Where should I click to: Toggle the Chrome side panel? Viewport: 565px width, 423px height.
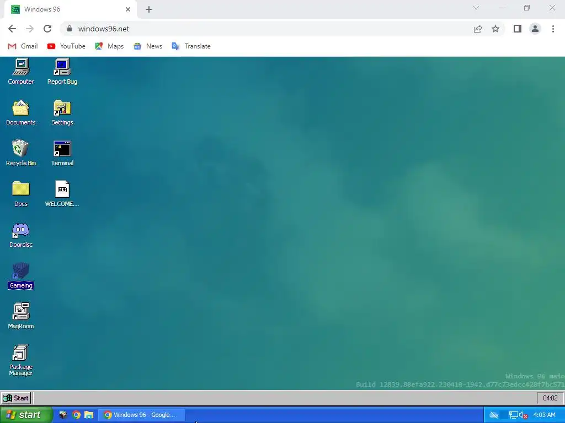pos(518,29)
